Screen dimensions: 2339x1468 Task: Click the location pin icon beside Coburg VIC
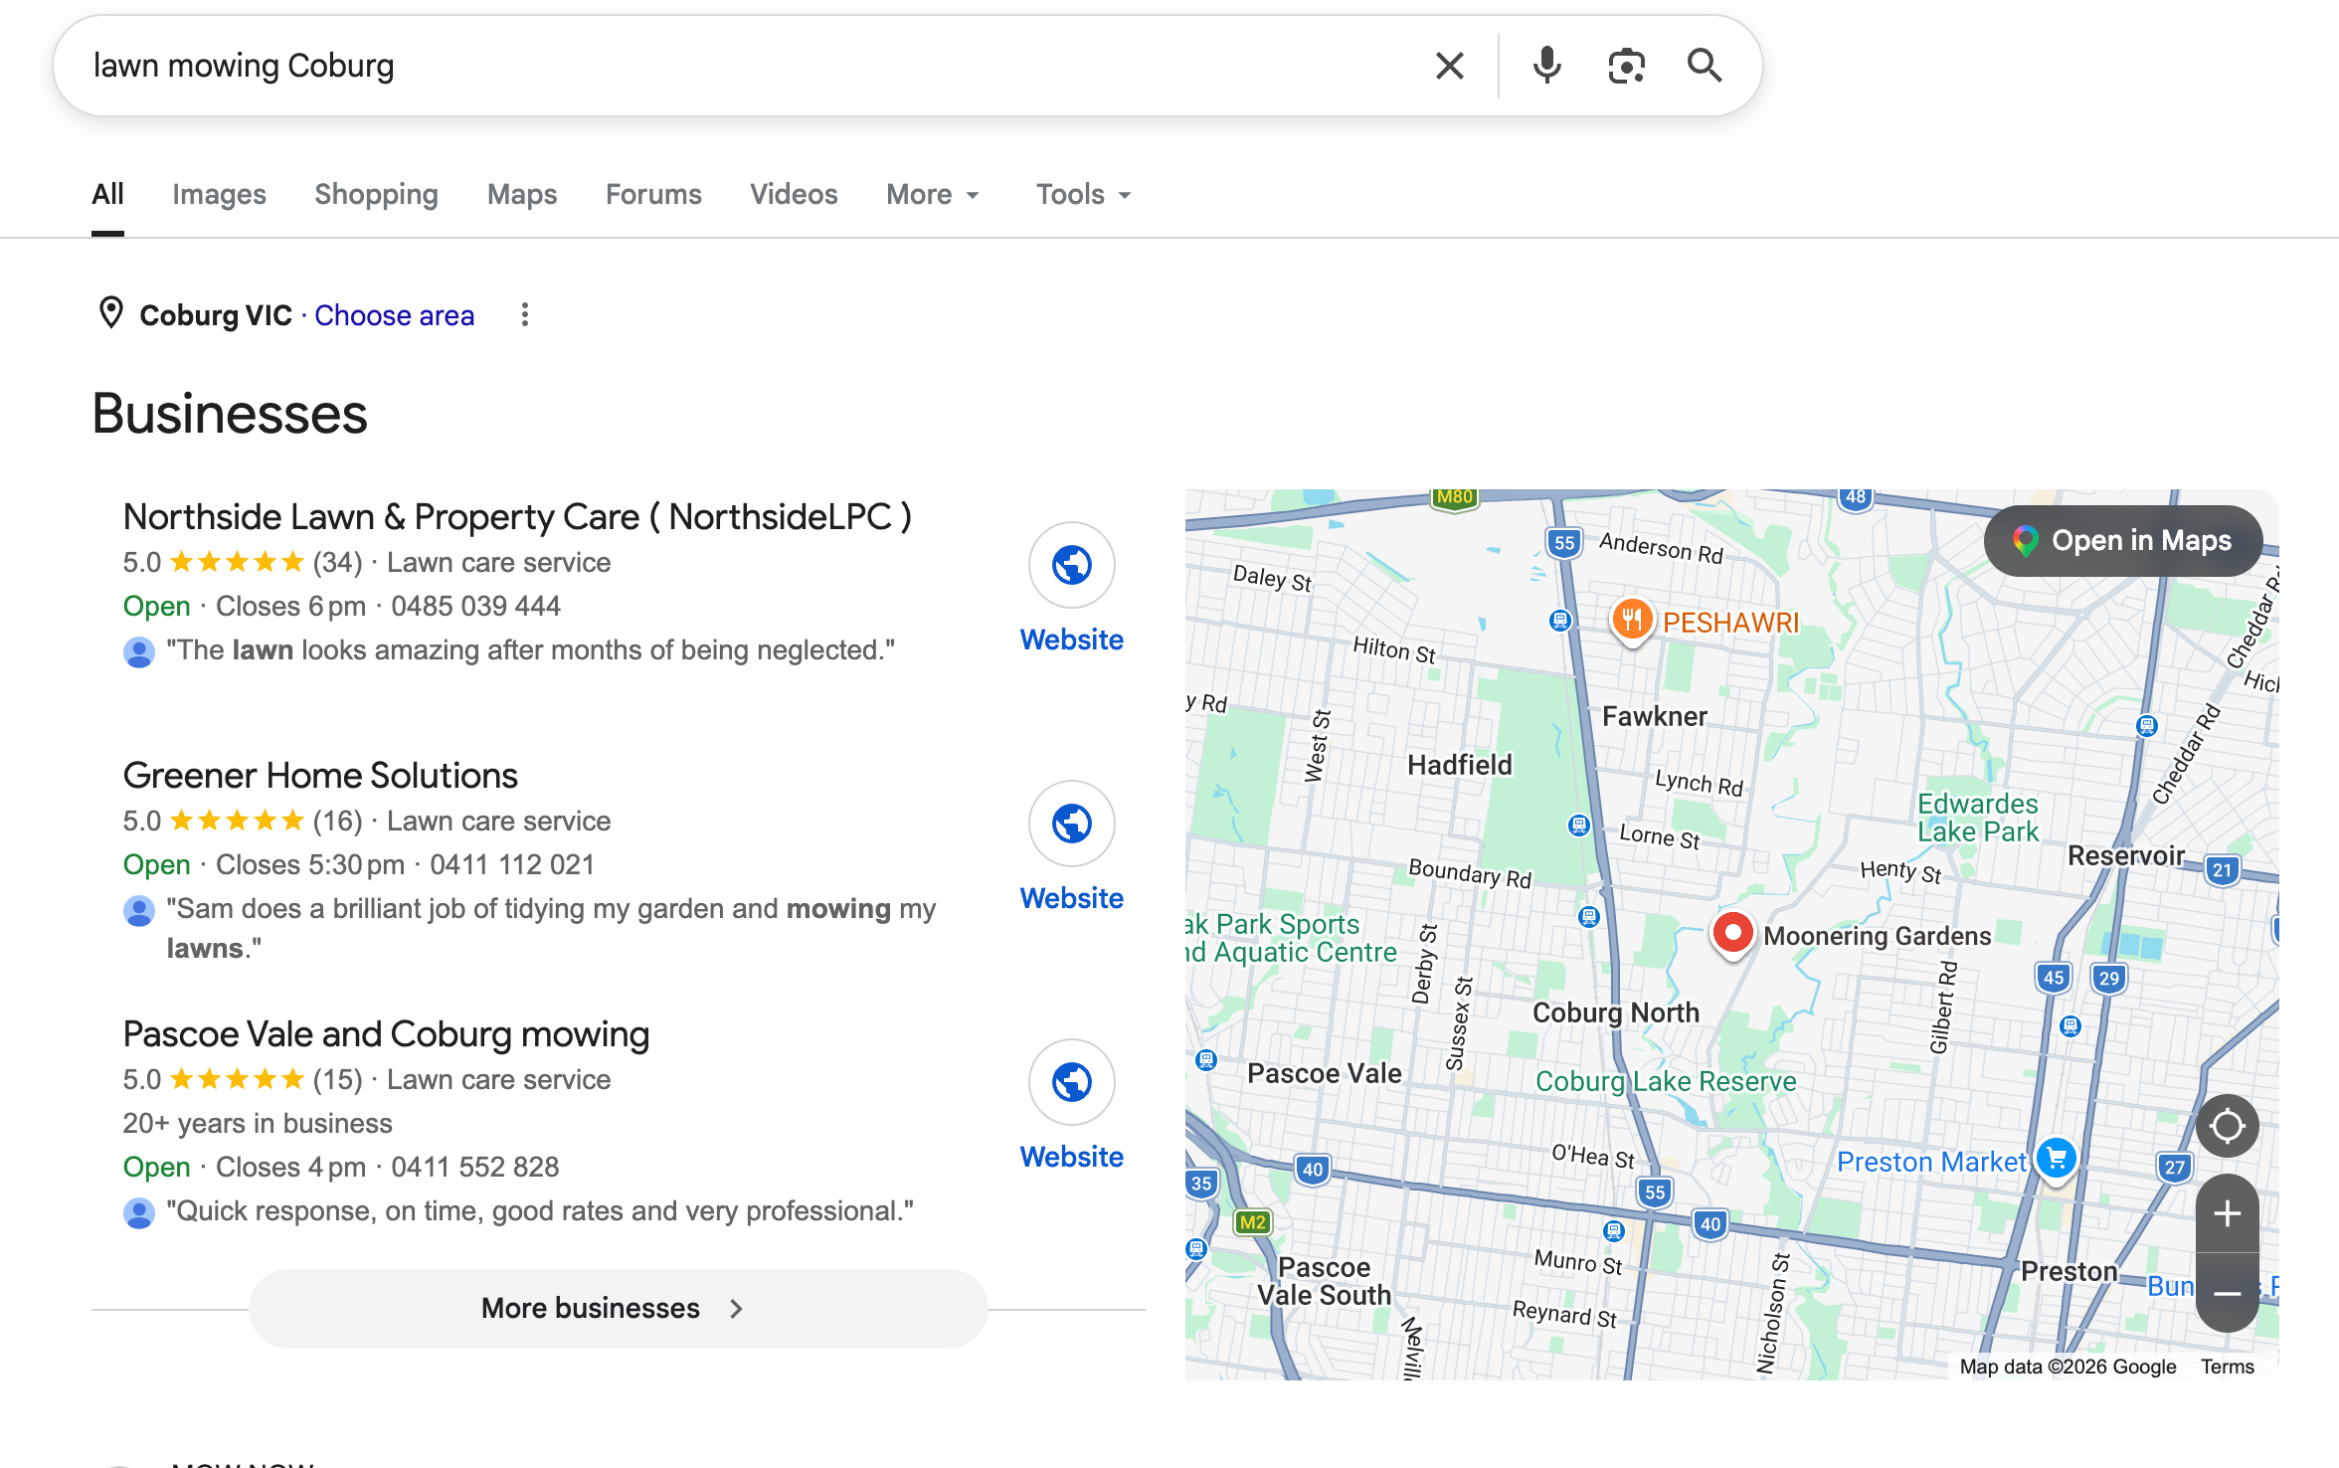coord(111,313)
